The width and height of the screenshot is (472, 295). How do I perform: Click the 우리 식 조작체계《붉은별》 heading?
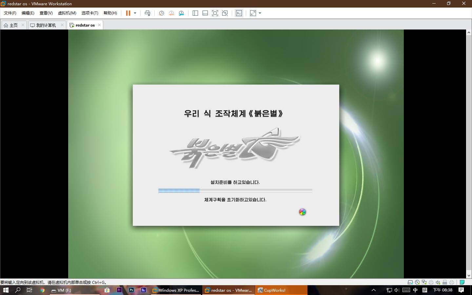coord(233,113)
